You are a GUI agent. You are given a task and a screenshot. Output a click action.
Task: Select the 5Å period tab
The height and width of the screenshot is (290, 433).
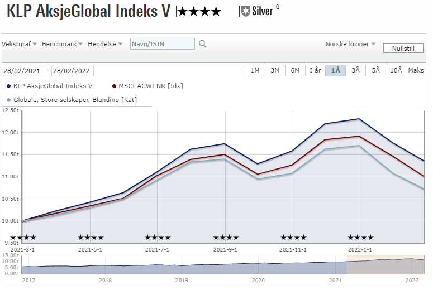376,70
